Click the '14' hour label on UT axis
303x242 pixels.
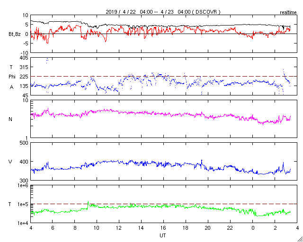(141, 228)
